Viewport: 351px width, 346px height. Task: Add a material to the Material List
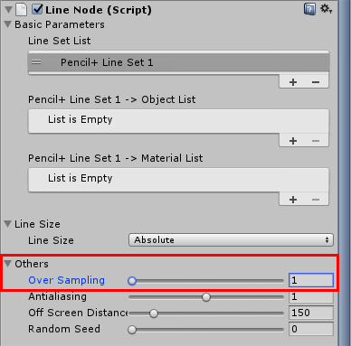point(293,200)
